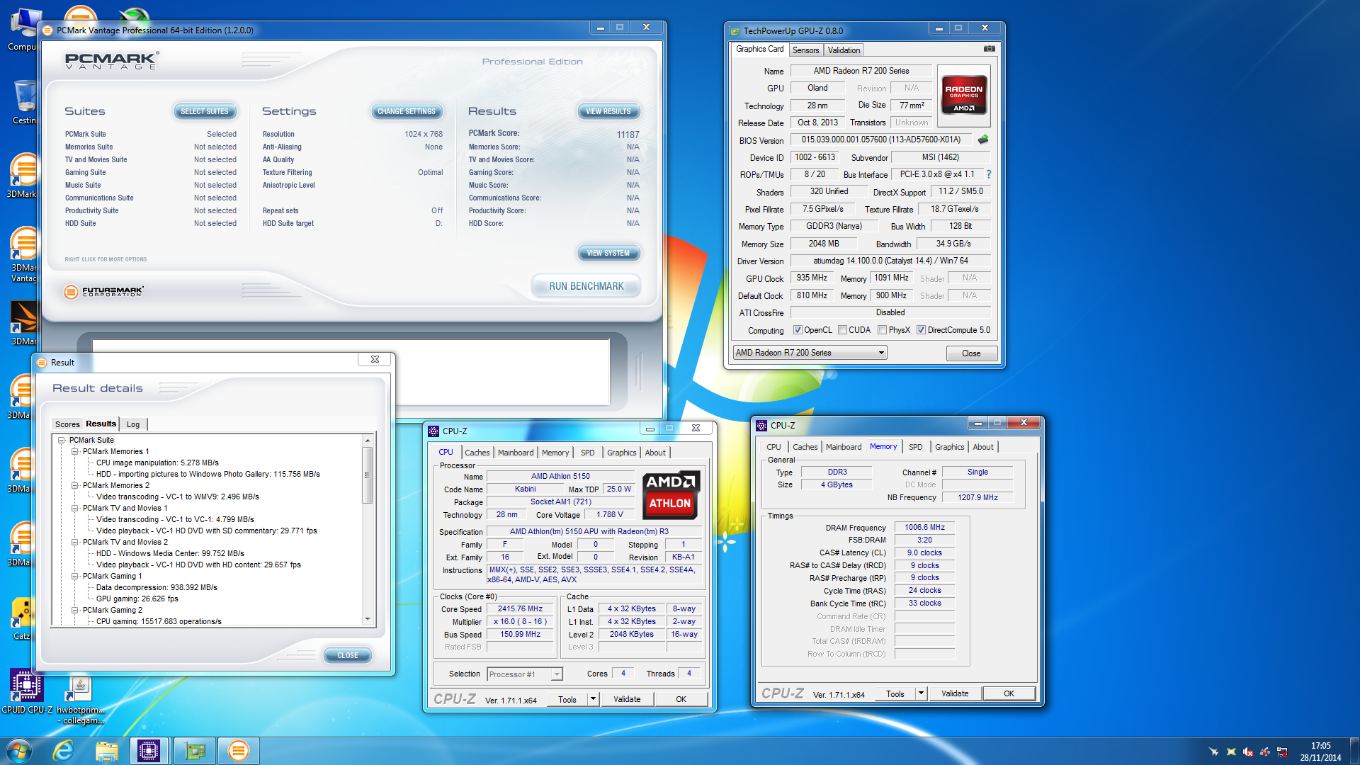Open the Log tab in Result details
Viewport: 1360px width, 765px height.
(133, 424)
